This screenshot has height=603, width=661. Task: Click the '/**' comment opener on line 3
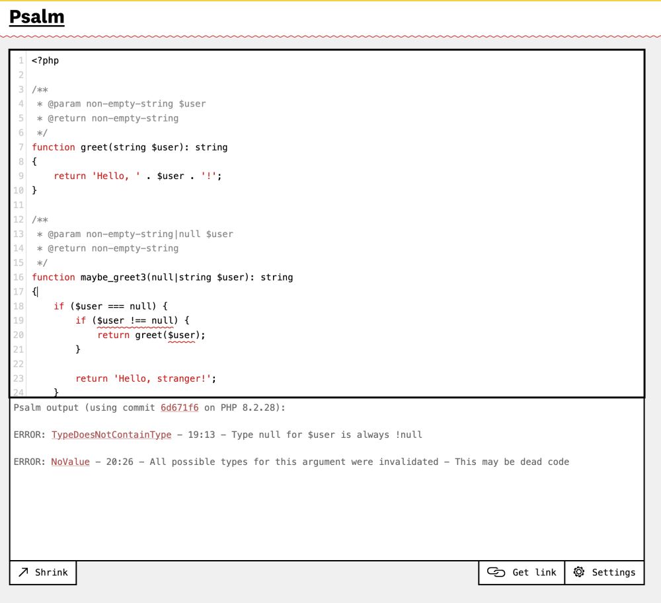[x=40, y=90]
